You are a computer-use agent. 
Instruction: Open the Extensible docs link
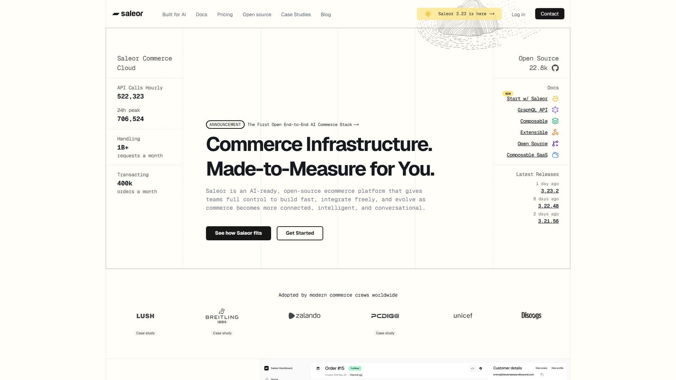coord(534,133)
